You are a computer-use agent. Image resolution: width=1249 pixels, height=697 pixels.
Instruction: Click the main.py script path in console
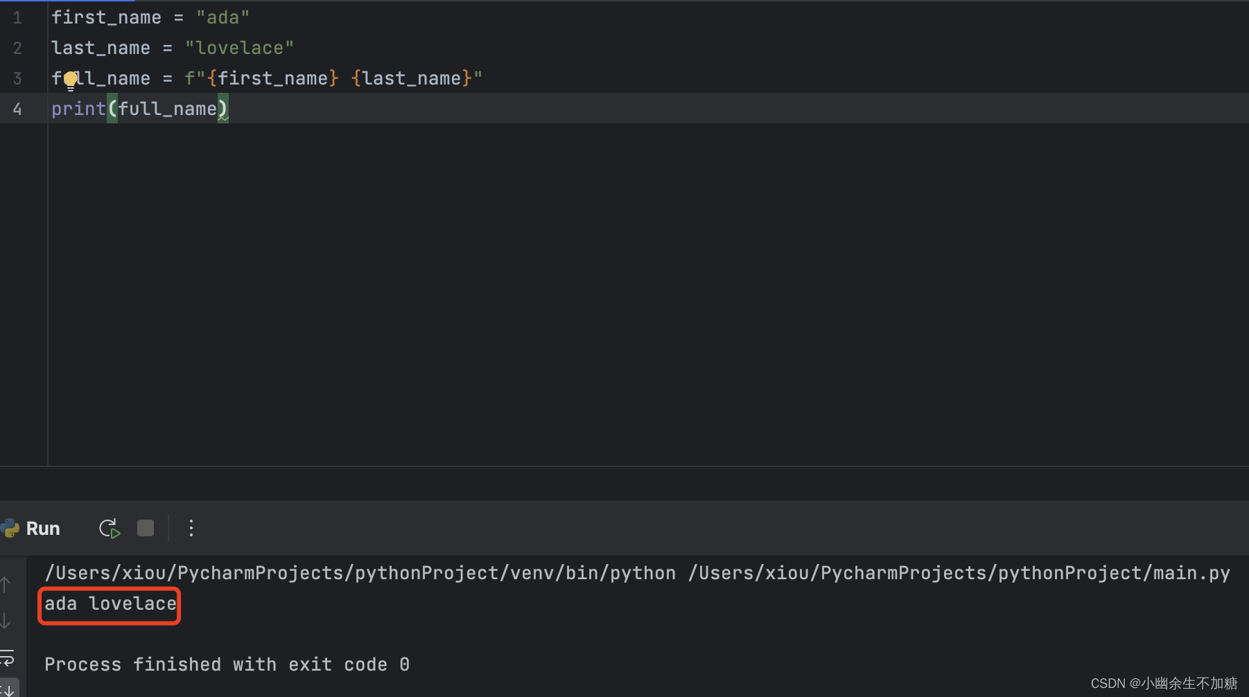click(x=959, y=573)
